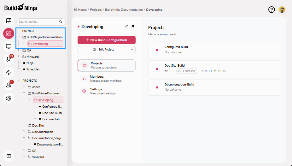Click build number #2 text
292x166 pixels.
click(x=166, y=71)
